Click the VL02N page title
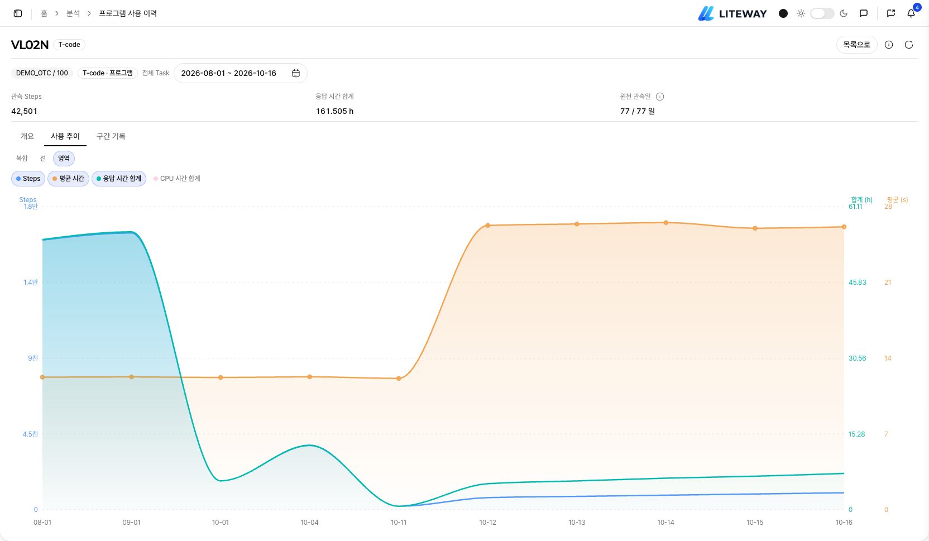 (30, 45)
